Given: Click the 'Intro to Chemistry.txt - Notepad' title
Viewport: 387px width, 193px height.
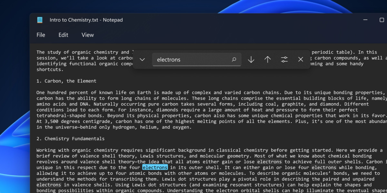Looking at the screenshot, I should point(86,20).
